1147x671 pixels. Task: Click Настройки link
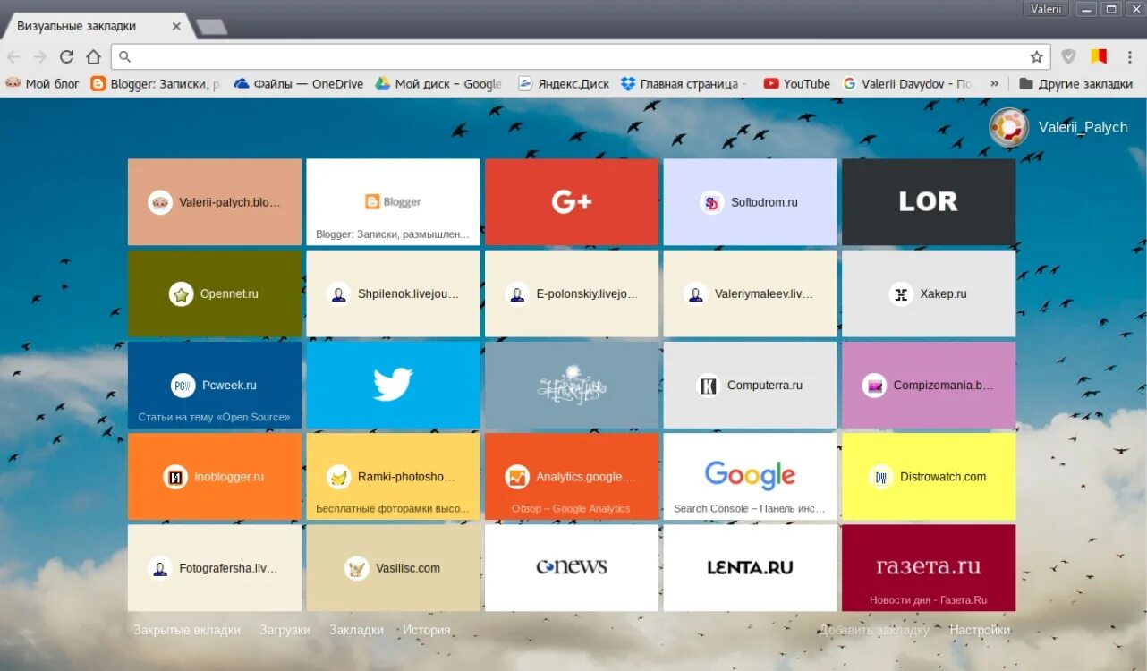point(980,630)
